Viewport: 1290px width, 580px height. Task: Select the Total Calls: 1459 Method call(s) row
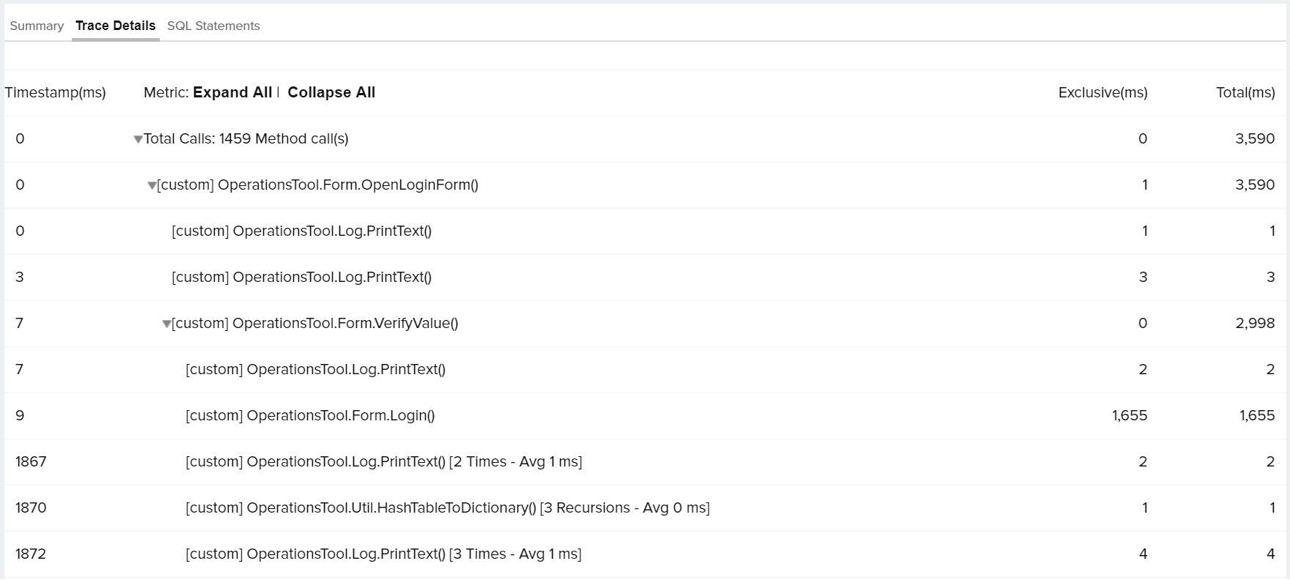(x=246, y=139)
